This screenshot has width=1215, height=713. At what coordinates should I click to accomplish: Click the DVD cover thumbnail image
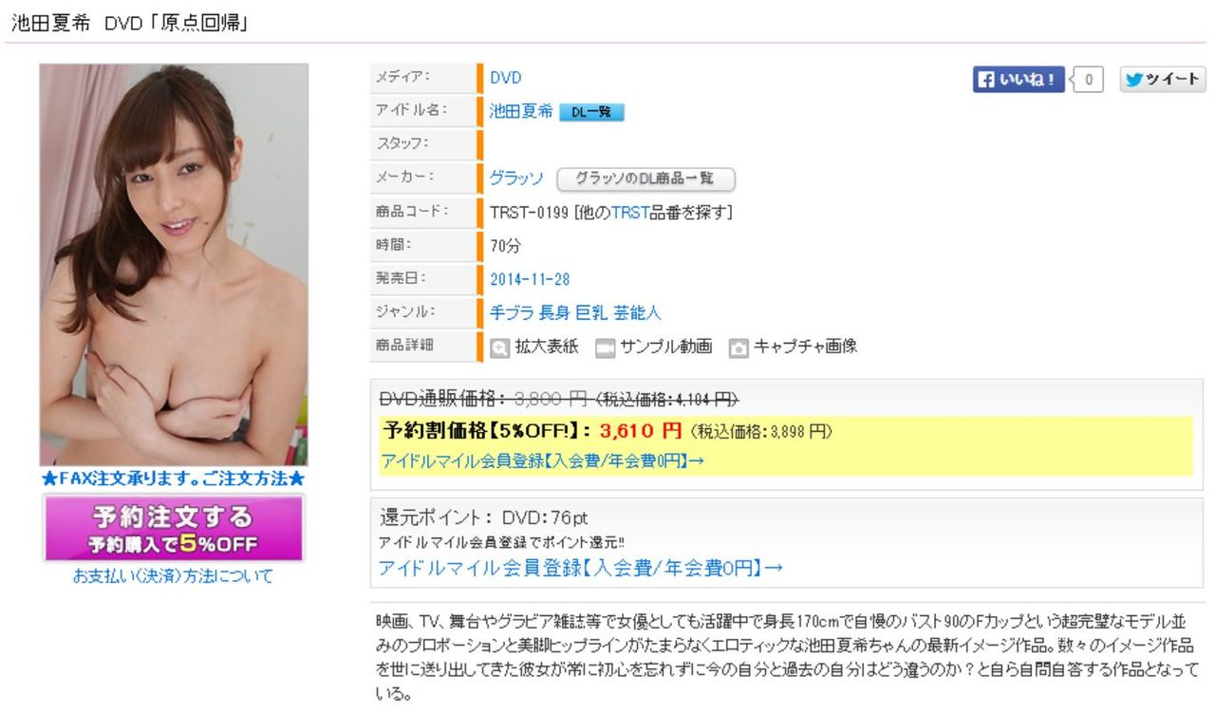(x=174, y=265)
